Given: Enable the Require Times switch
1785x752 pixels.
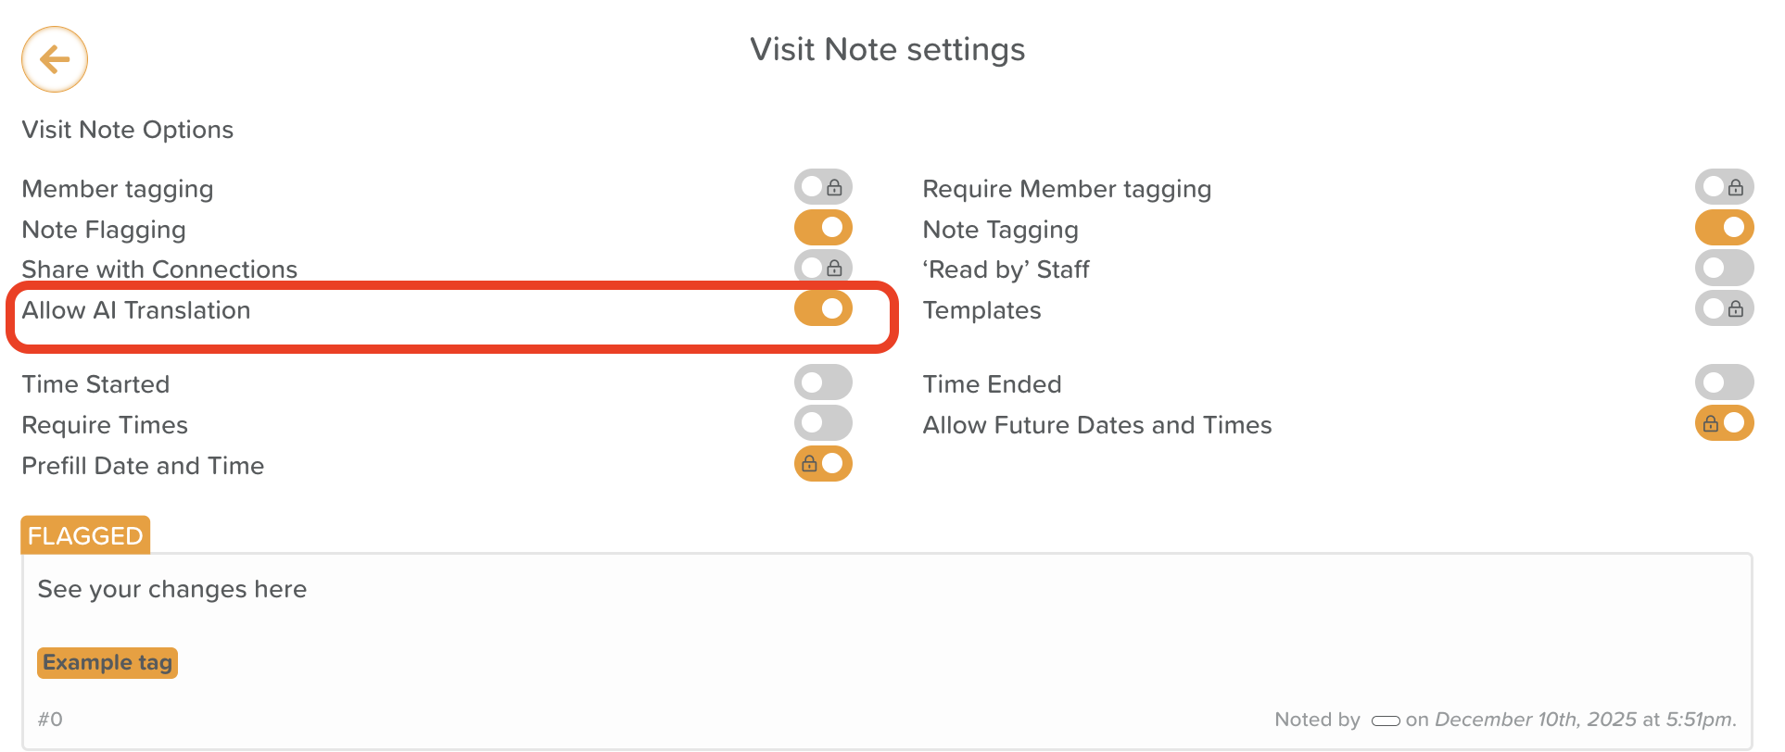Looking at the screenshot, I should click(x=823, y=423).
